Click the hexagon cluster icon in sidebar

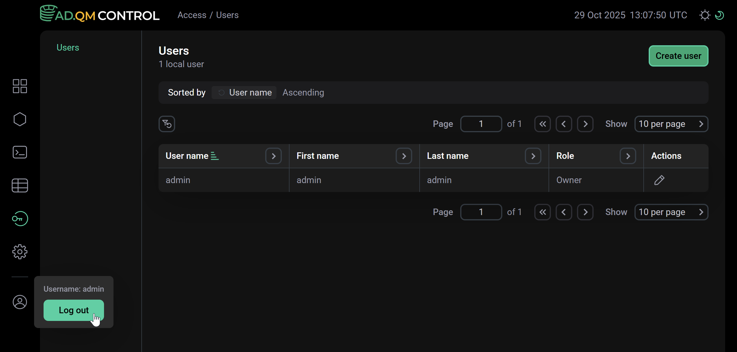pyautogui.click(x=20, y=119)
